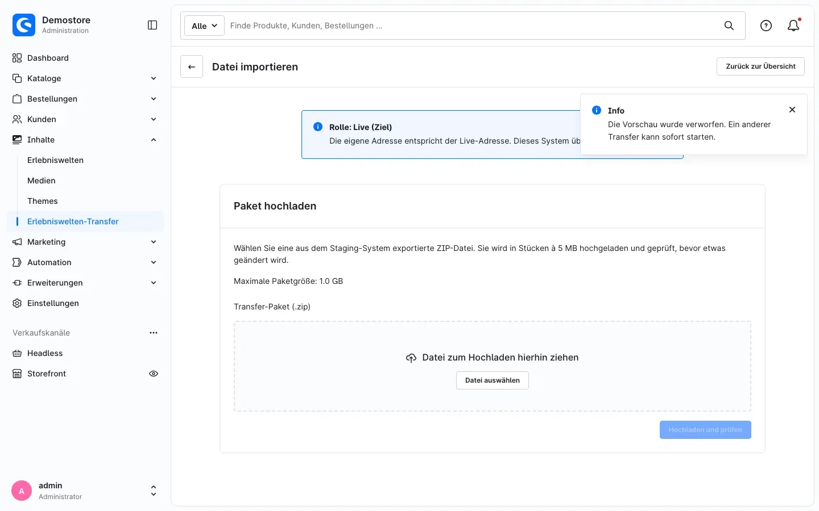
Task: Click the Storefront sales channel icon
Action: (x=17, y=374)
